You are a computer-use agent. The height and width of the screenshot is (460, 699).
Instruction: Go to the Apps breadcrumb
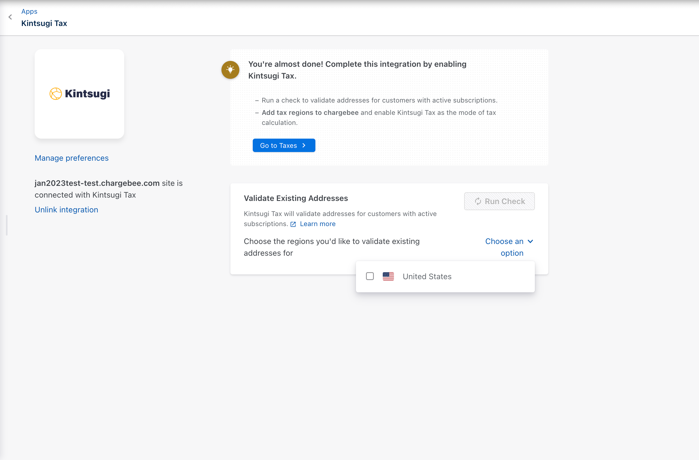click(x=29, y=11)
